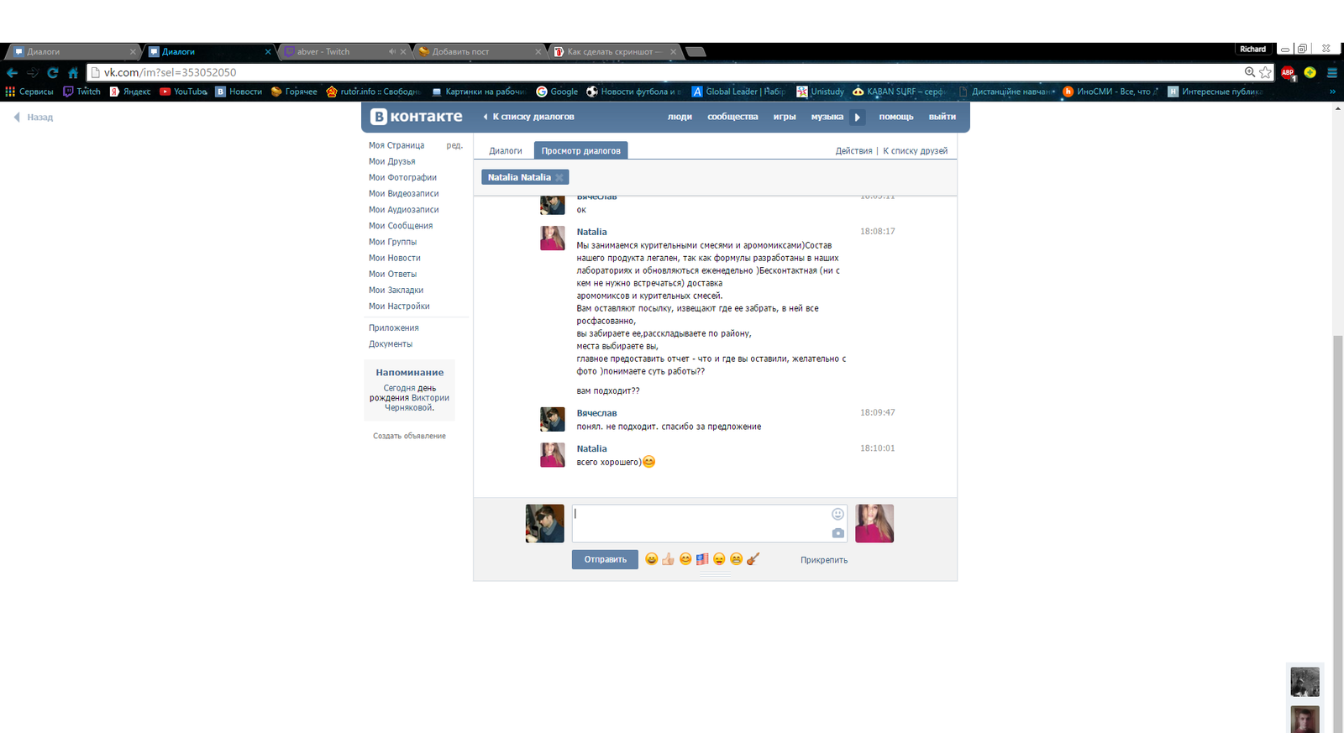Open emoji picker smiley in message box

(x=837, y=514)
